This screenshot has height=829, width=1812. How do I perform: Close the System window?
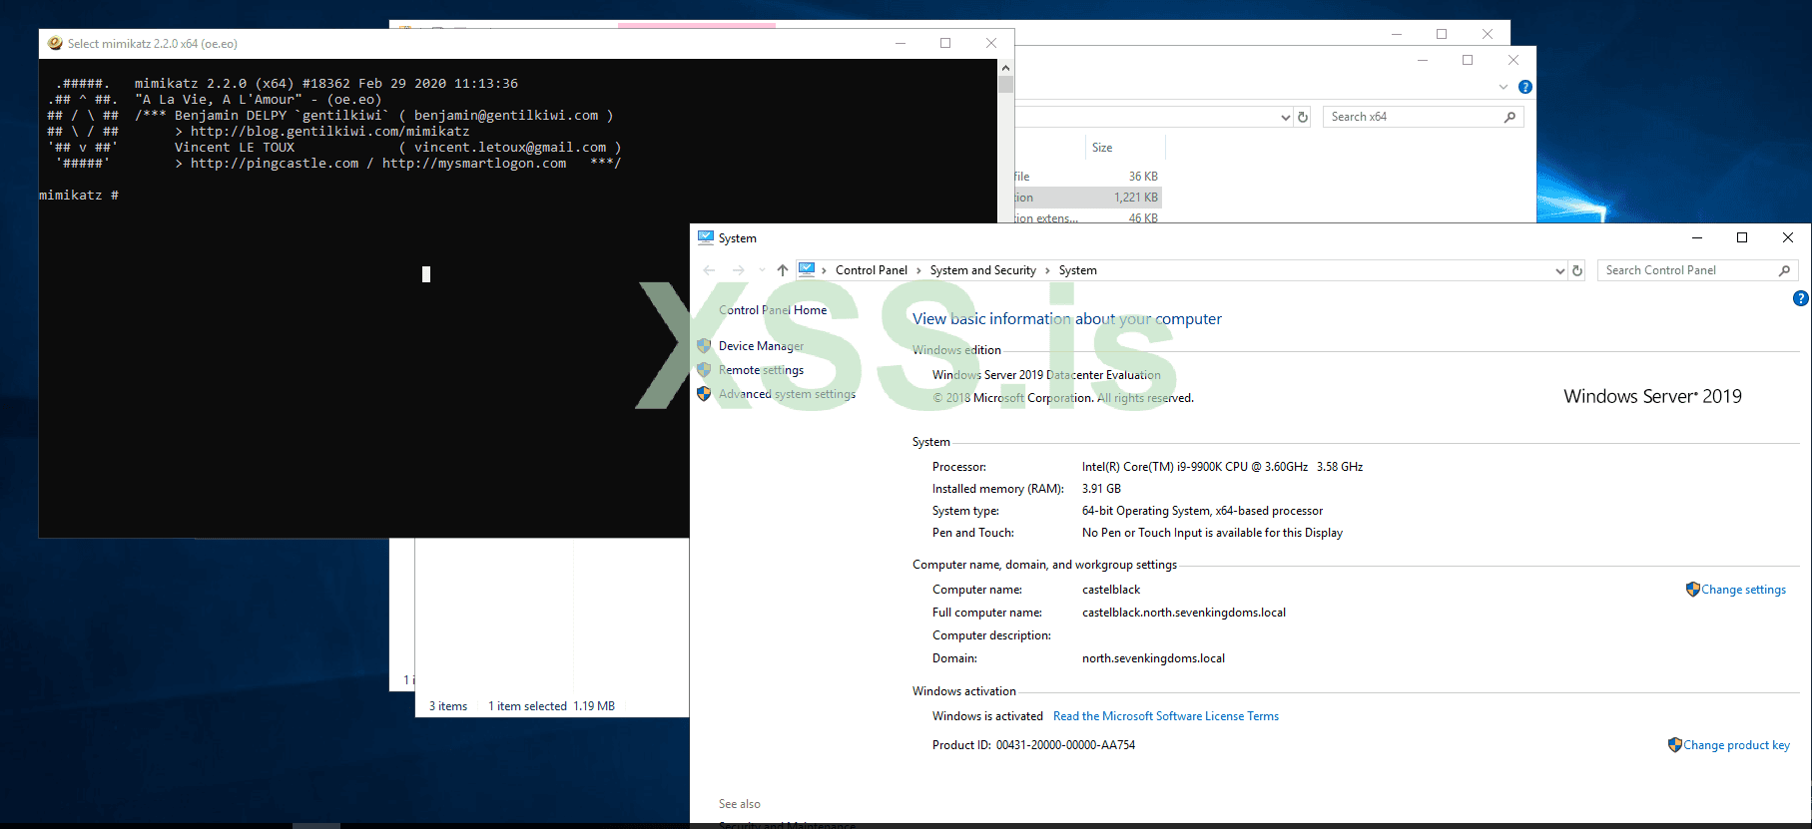coord(1788,237)
